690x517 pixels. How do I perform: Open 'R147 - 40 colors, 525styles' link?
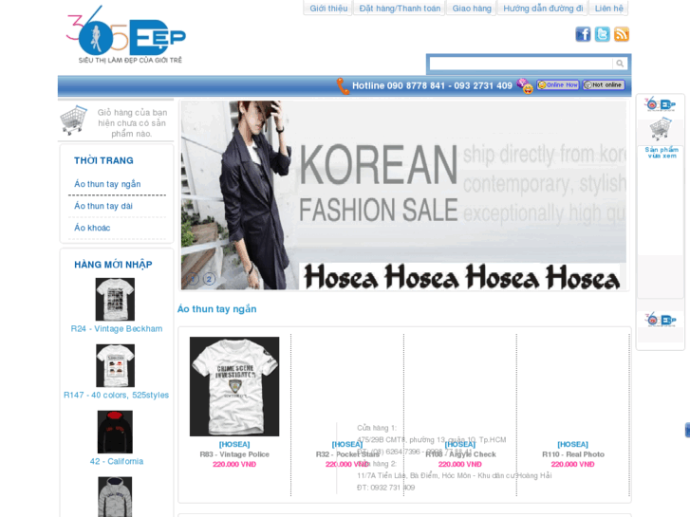[116, 396]
